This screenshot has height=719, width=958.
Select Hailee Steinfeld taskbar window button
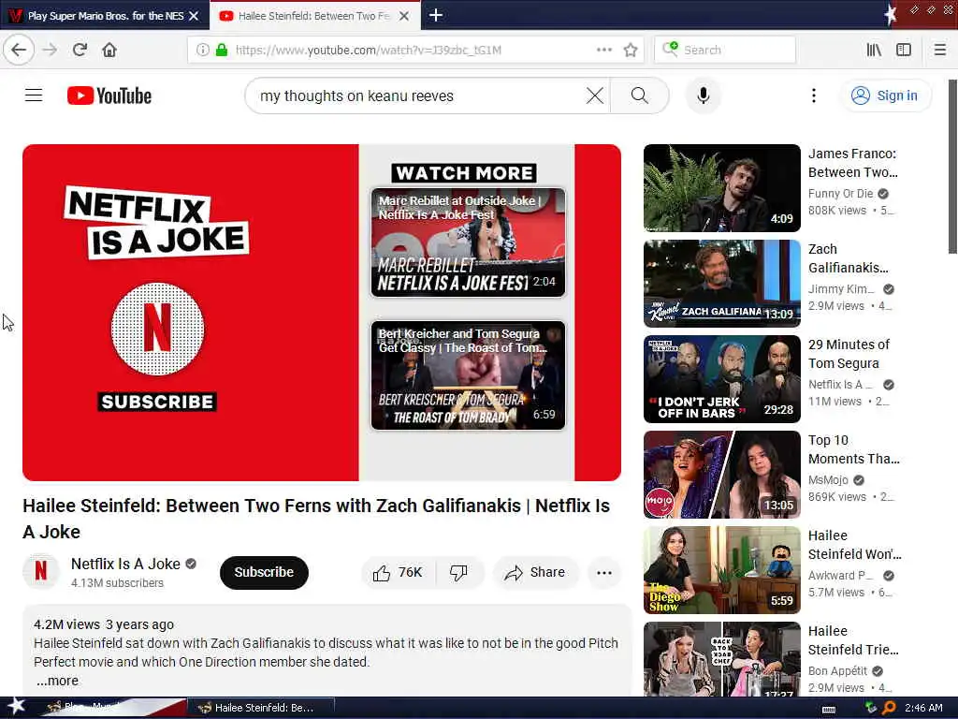(x=260, y=708)
